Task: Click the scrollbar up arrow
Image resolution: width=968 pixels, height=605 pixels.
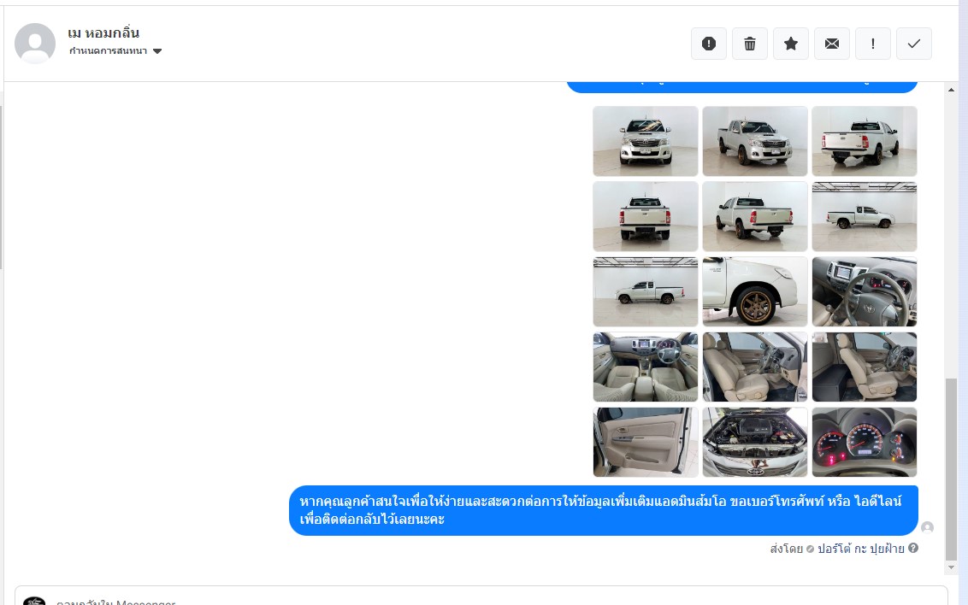Action: (951, 90)
